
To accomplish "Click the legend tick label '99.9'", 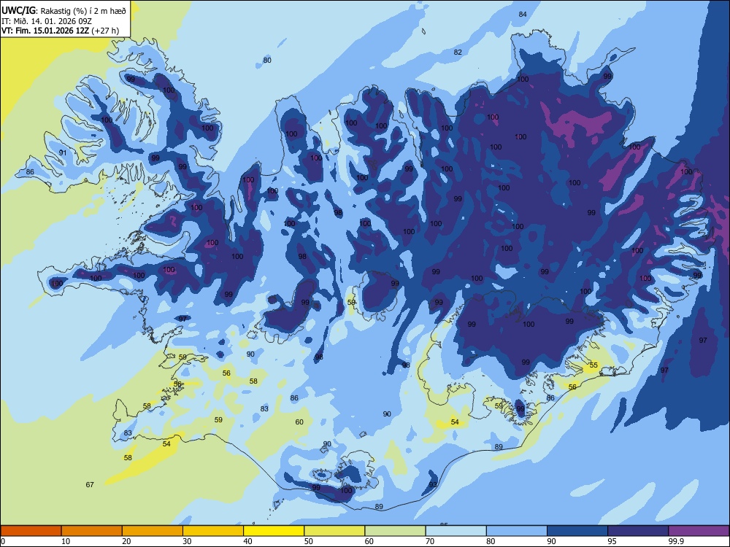I will [x=676, y=541].
